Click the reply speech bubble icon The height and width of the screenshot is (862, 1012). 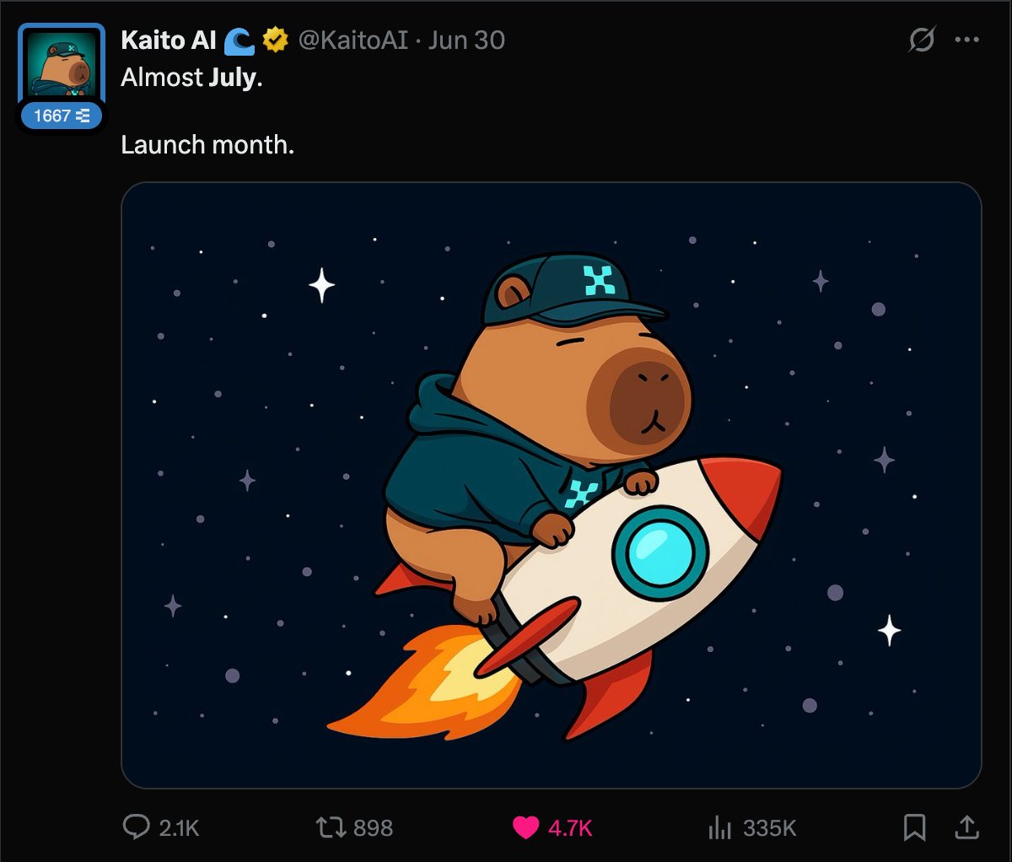[x=136, y=827]
